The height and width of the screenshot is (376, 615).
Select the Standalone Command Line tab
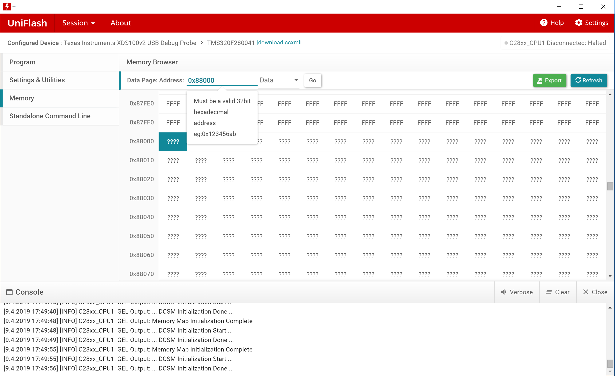point(60,116)
